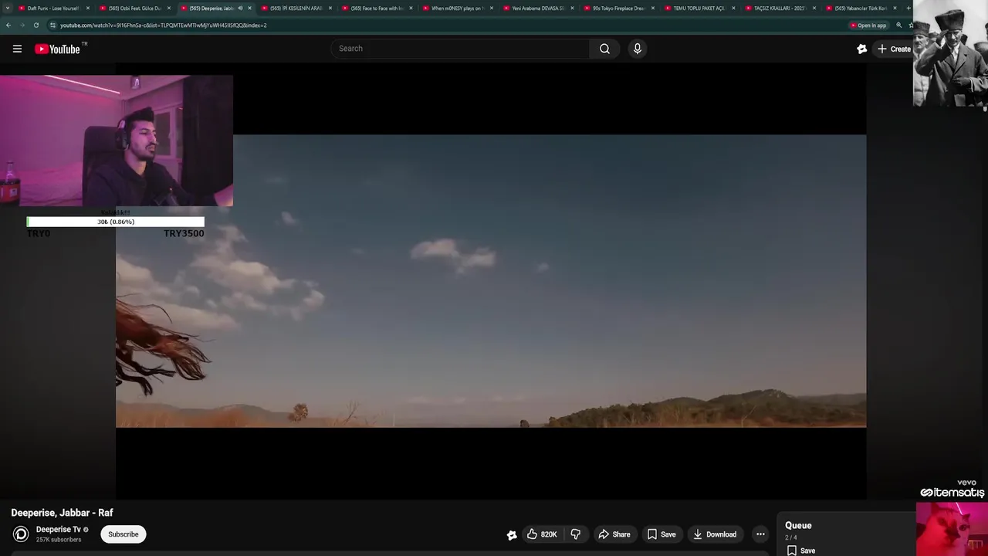Switch to the TAÇSIZ KRALLARI tab

[x=780, y=8]
